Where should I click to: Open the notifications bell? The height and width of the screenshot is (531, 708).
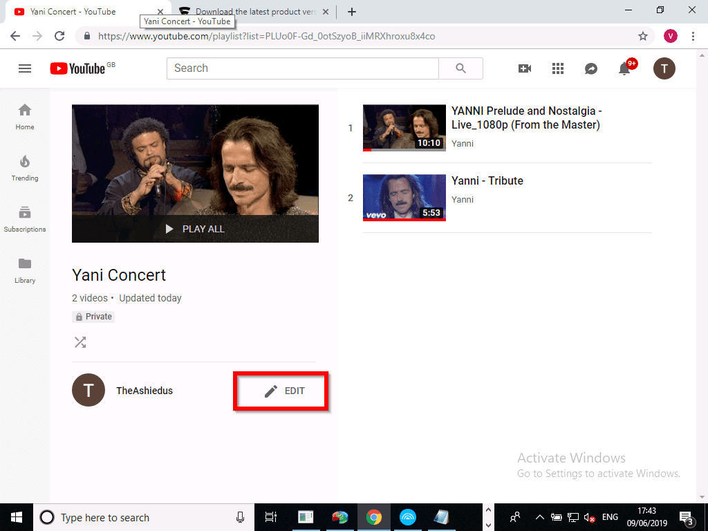pyautogui.click(x=625, y=68)
